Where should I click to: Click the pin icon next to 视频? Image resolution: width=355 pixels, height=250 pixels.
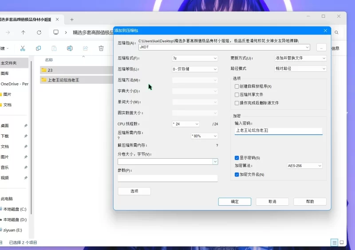[x=26, y=178]
